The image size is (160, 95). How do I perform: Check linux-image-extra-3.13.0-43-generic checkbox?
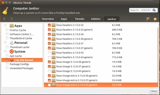point(49,85)
